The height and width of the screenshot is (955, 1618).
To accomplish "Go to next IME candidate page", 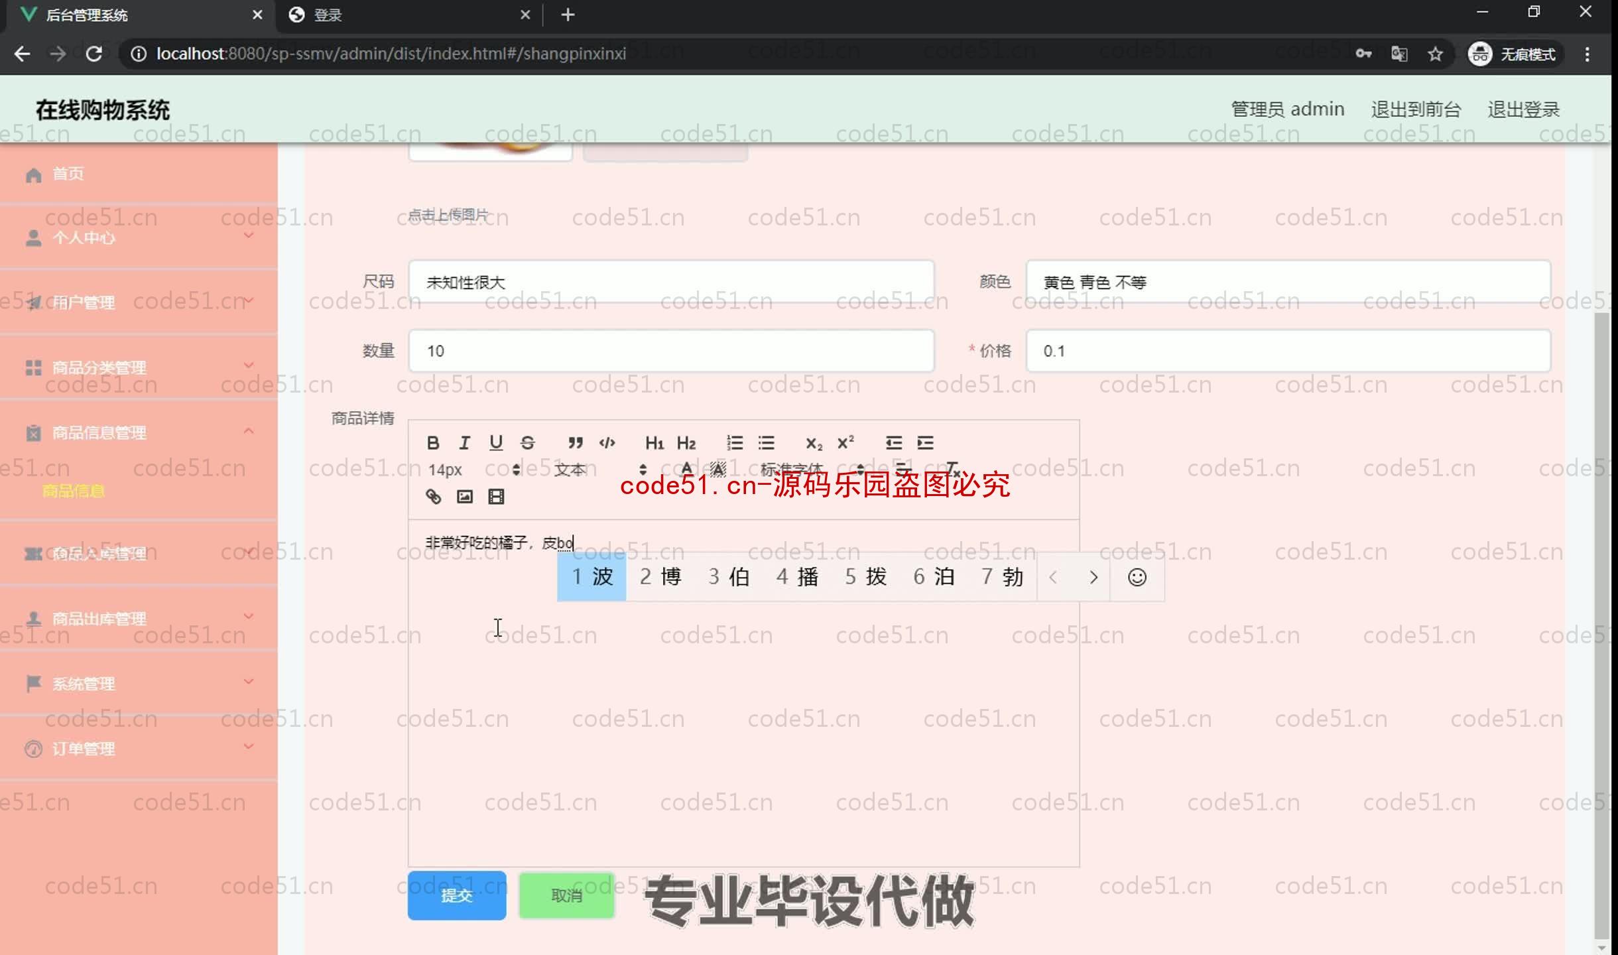I will (1093, 578).
